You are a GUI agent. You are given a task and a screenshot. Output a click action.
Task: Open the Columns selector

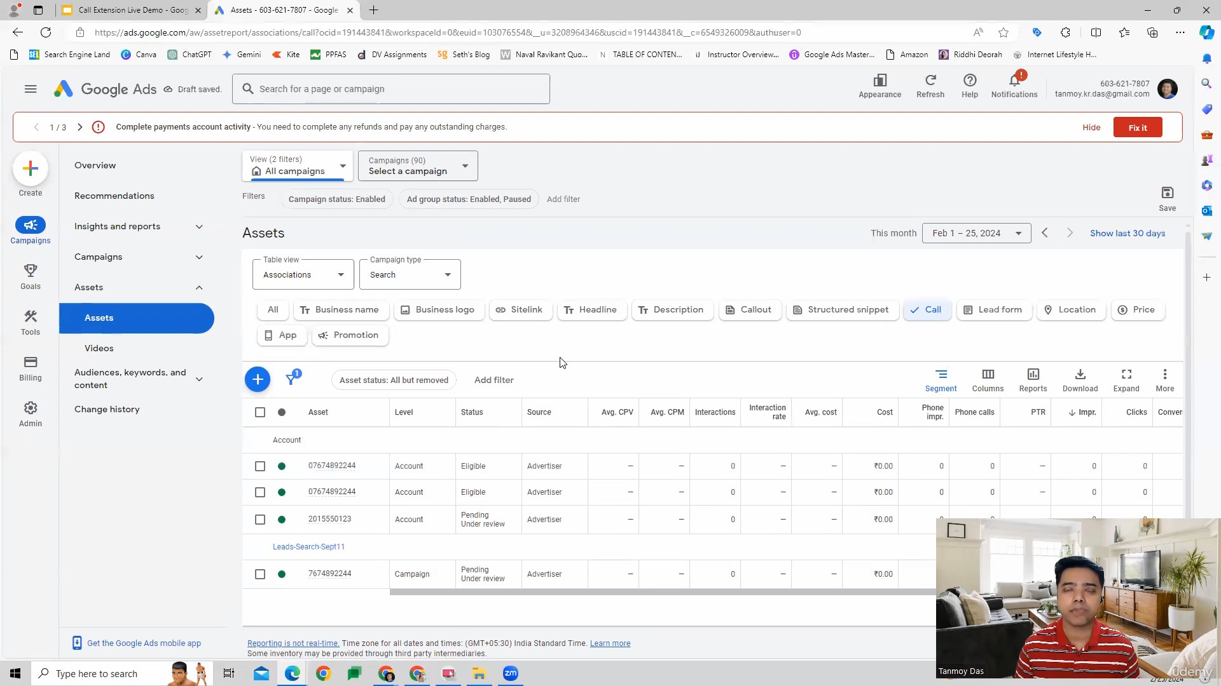tap(988, 380)
